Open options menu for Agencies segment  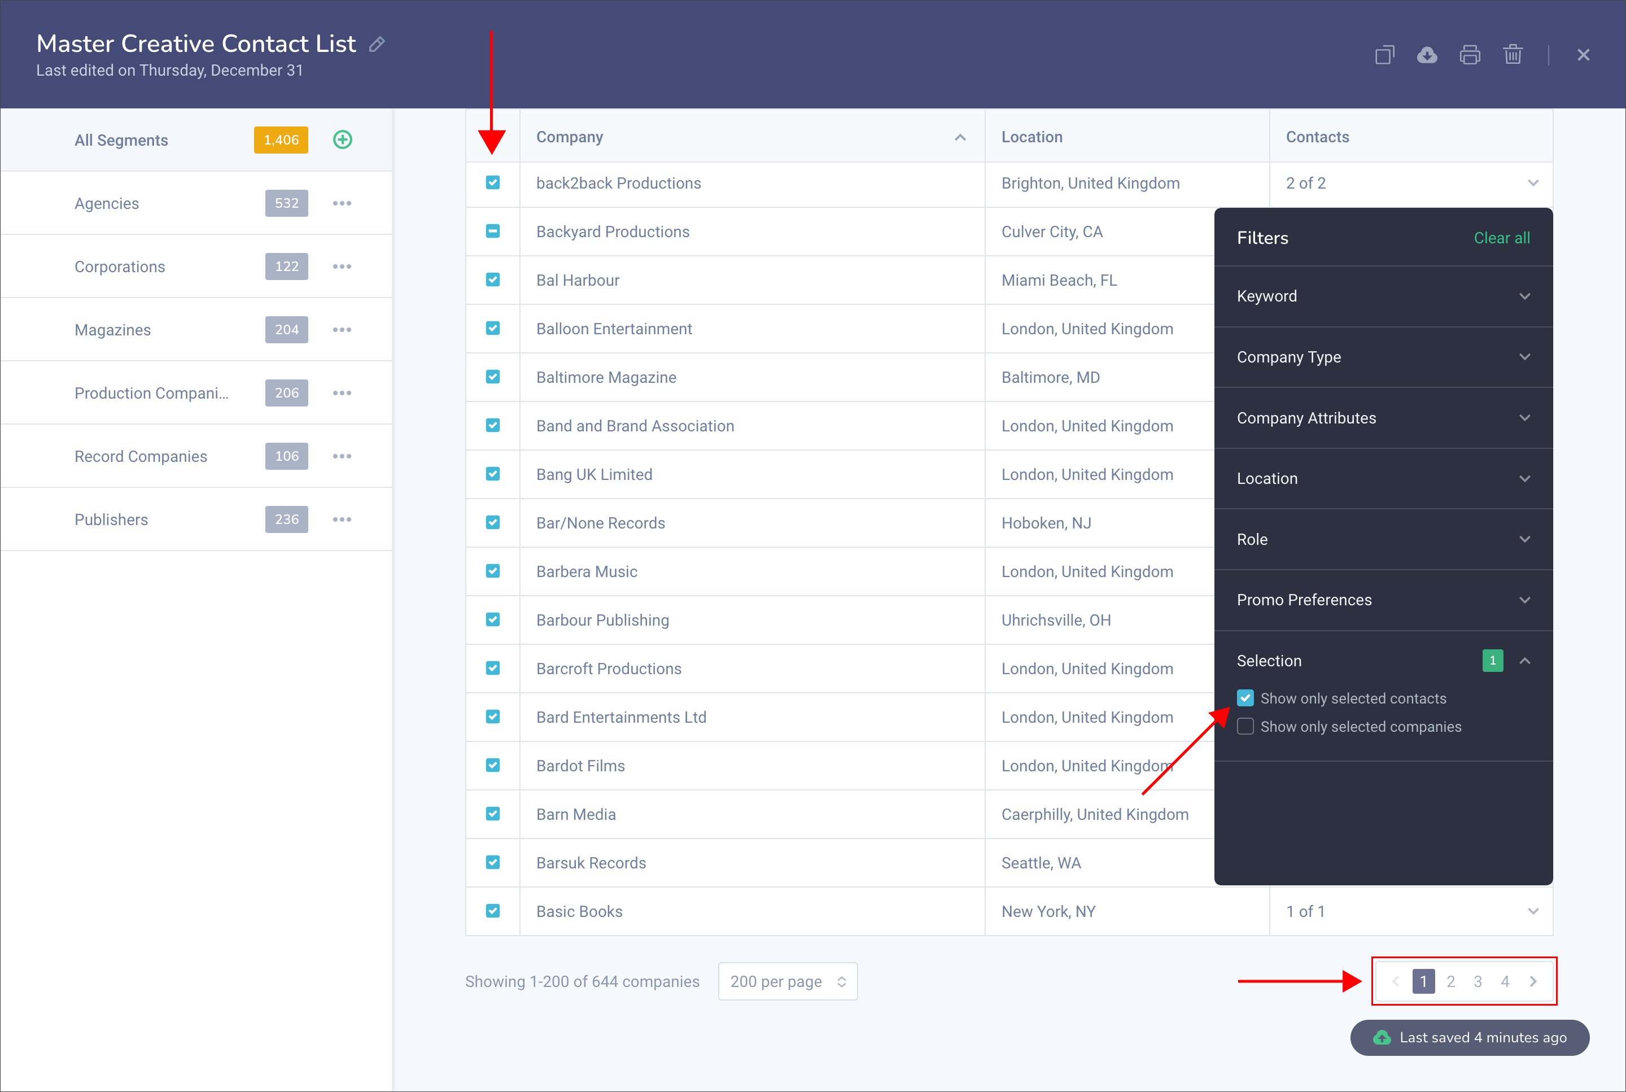click(x=342, y=203)
